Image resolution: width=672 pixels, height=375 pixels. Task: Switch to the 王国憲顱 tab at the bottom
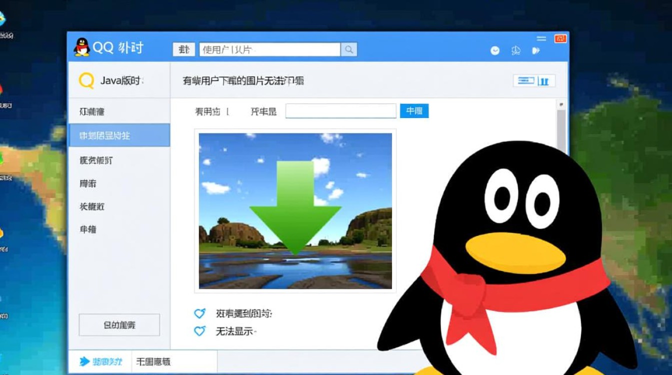[154, 361]
